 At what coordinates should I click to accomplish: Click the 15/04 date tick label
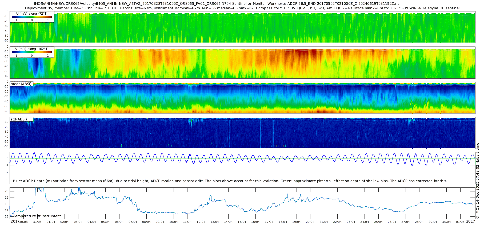pyautogui.click(x=242, y=222)
